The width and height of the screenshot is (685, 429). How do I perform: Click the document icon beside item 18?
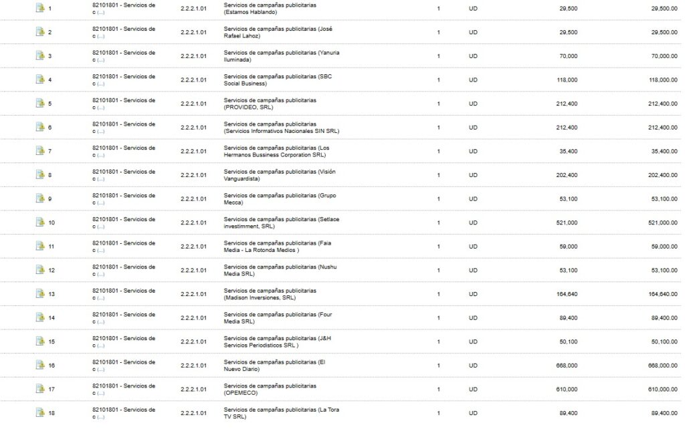[x=39, y=412]
